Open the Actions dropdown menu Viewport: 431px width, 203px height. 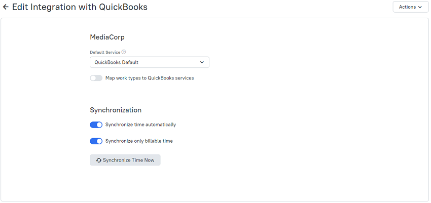(x=410, y=7)
